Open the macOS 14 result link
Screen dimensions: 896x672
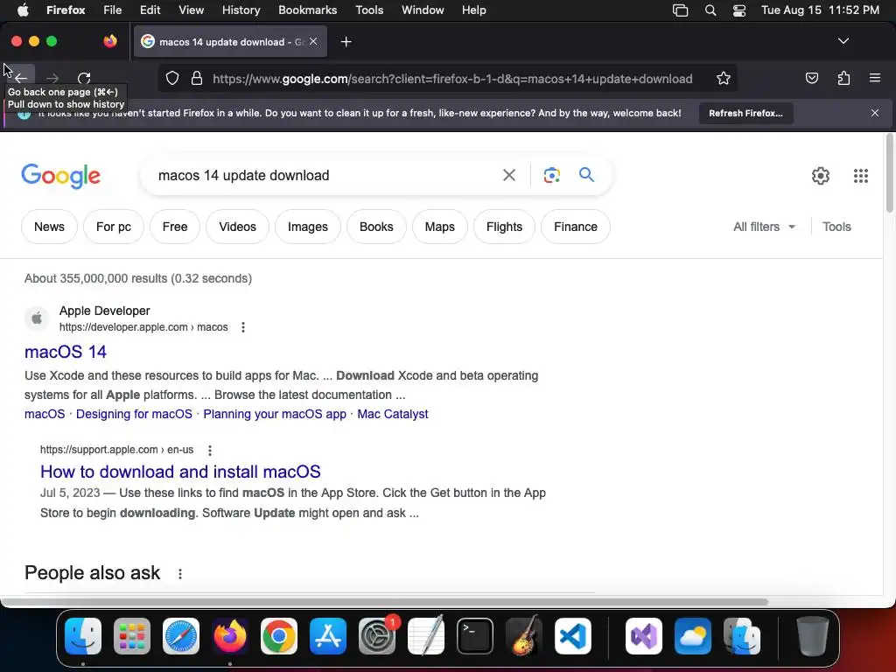66,352
